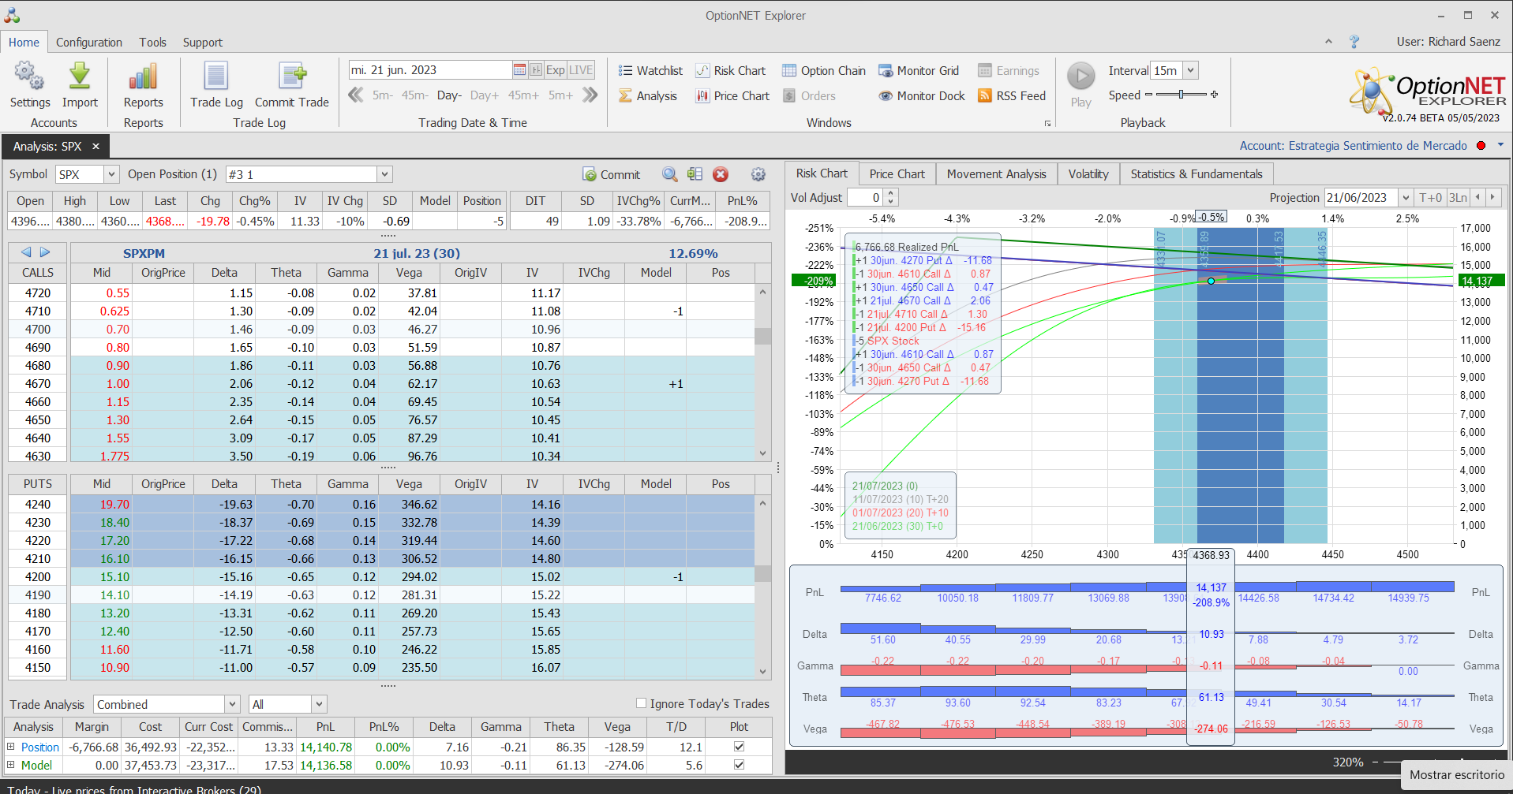Toggle Plot checkbox for Model row
1513x794 pixels.
click(739, 765)
